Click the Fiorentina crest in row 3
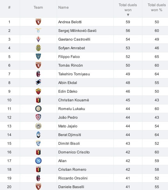 coord(38,39)
